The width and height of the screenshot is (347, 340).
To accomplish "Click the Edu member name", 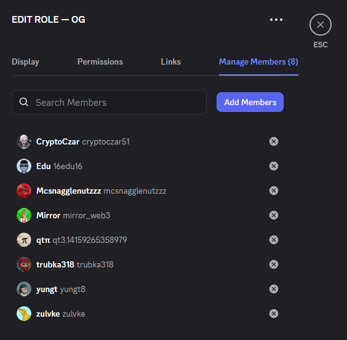I will pos(43,166).
